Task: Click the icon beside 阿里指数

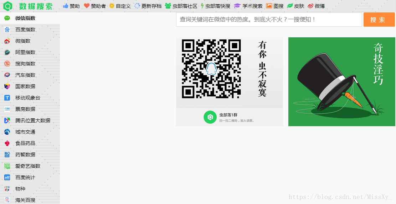Action: tap(7, 52)
